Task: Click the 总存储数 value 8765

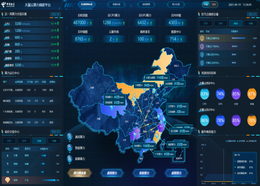Action: pos(79,39)
